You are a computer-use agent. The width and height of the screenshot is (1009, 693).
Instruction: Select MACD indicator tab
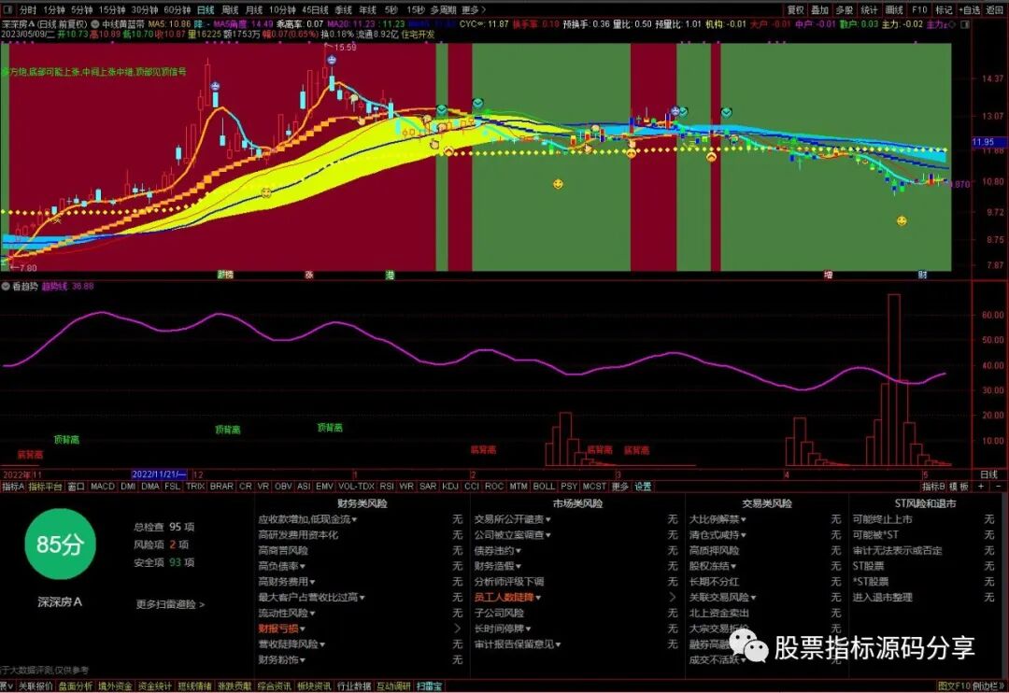point(103,487)
